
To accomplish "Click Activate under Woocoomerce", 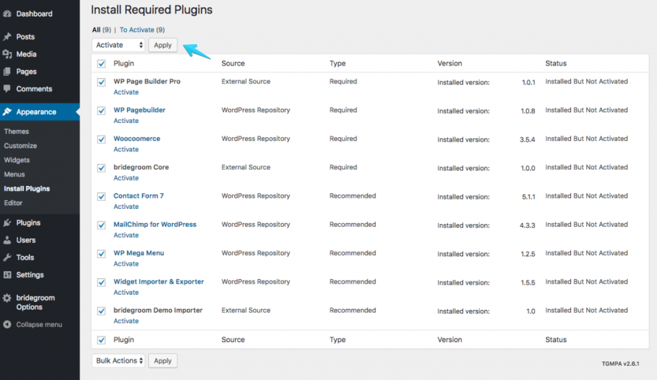I will coord(126,149).
